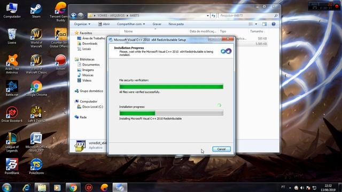Image resolution: width=342 pixels, height=192 pixels.
Task: Click the taskbar clock showing 22:32
Action: 328,188
